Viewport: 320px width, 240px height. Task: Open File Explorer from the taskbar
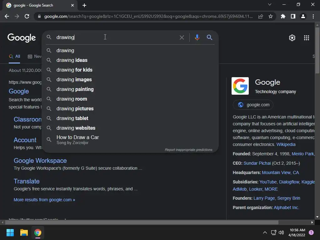click(24, 232)
